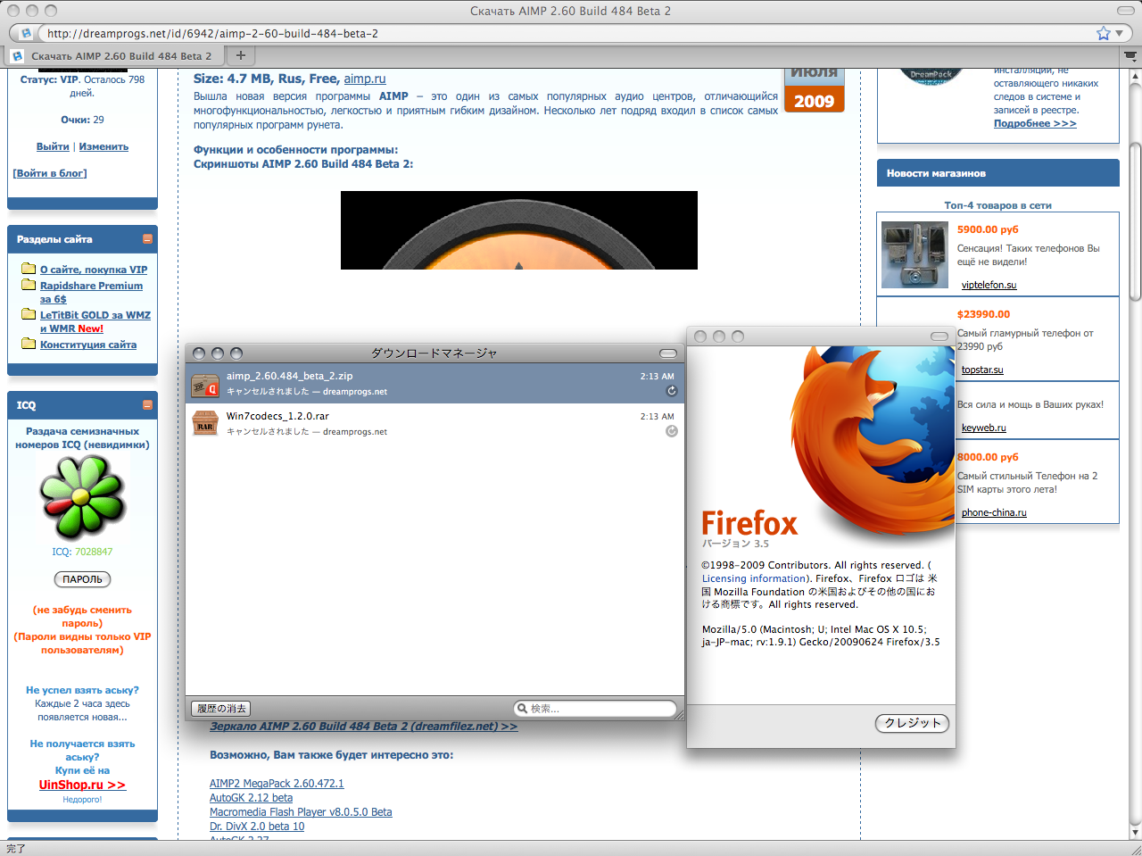
Task: Open the Зеркало AIMP 2.60 mirror link
Action: click(364, 727)
